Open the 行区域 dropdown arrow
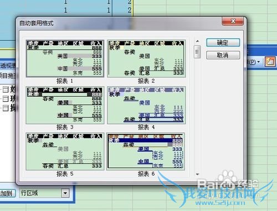 [x=65, y=193]
